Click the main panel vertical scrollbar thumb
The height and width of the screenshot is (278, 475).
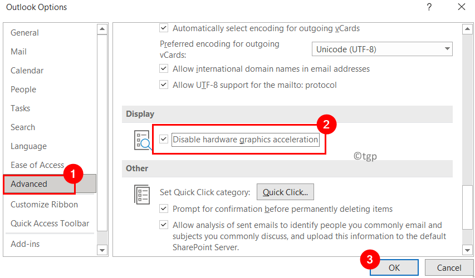[467, 207]
